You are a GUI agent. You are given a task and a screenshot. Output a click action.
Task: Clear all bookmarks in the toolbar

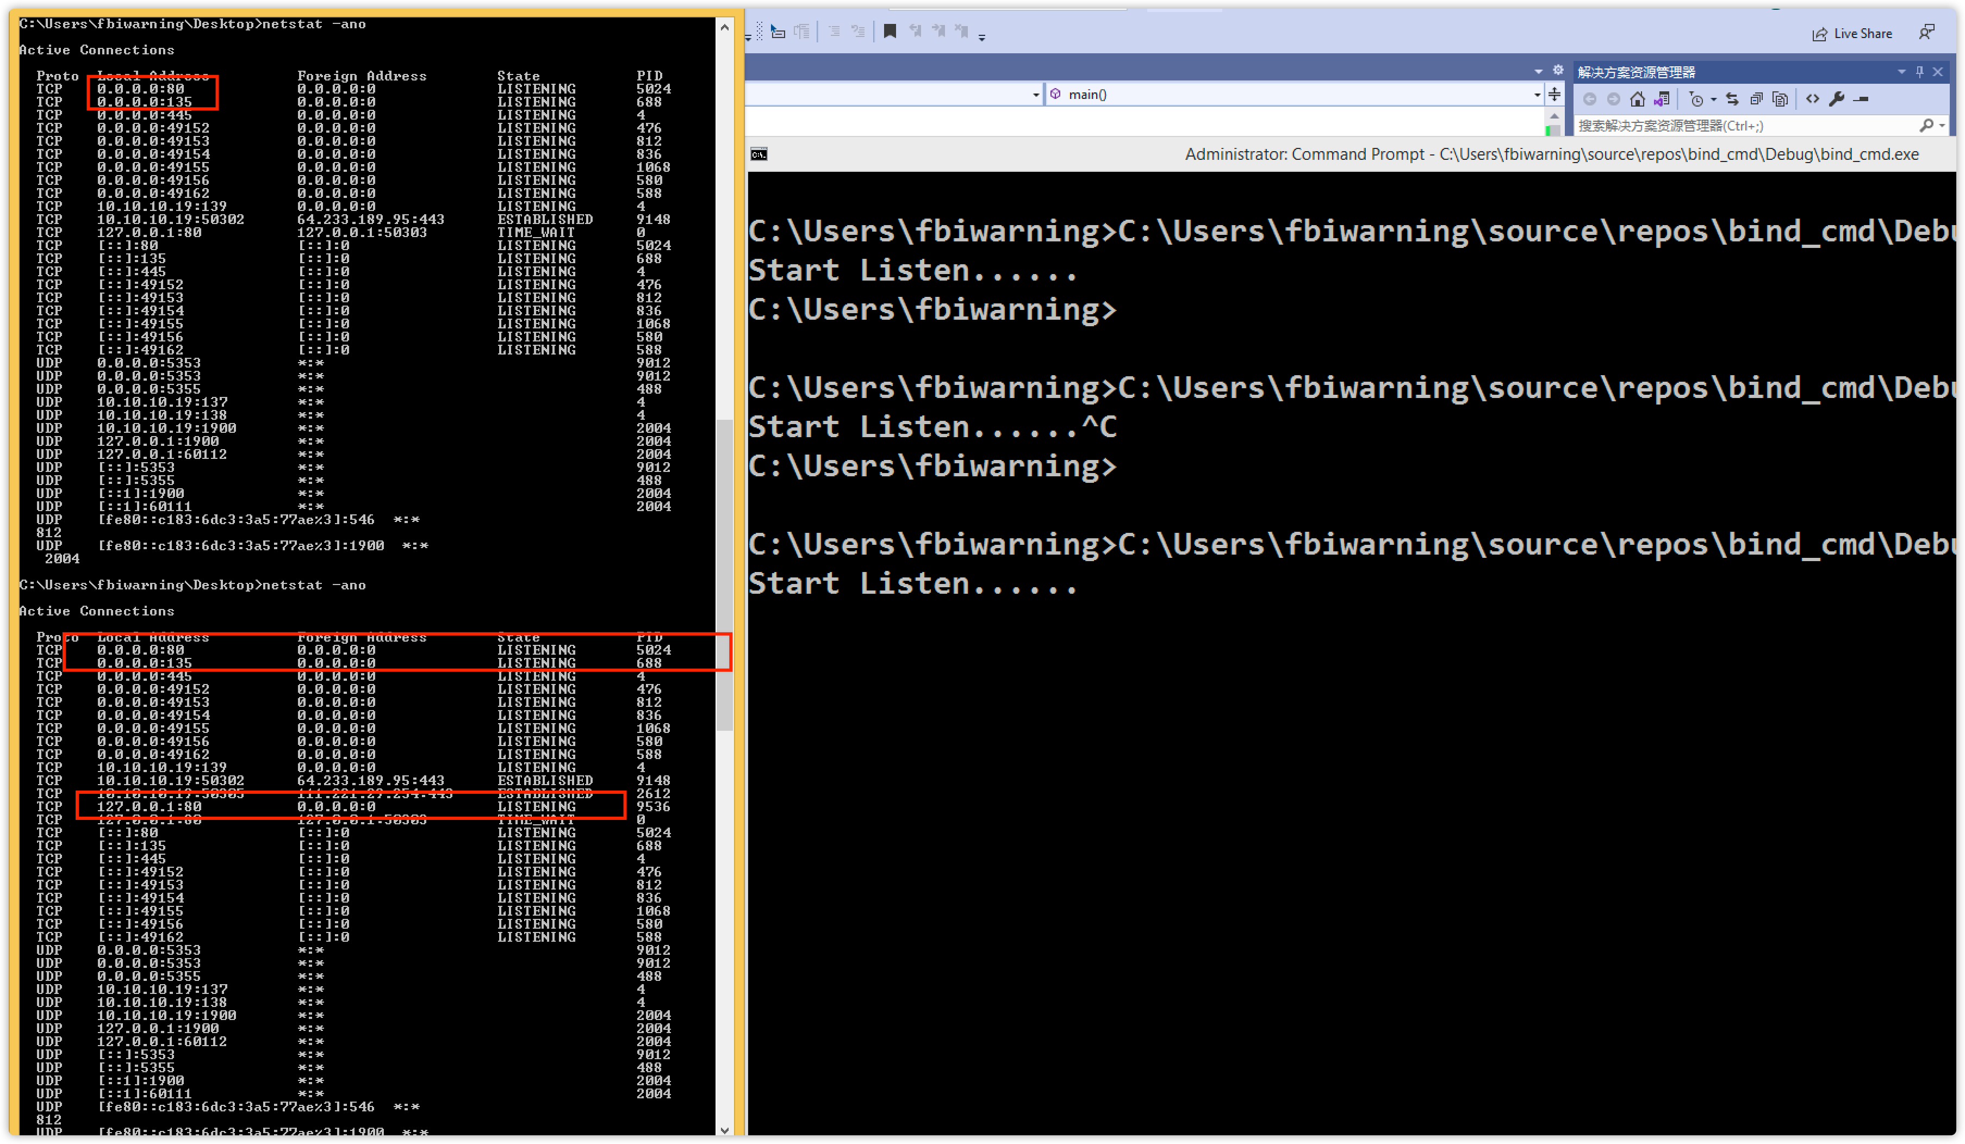(x=961, y=31)
